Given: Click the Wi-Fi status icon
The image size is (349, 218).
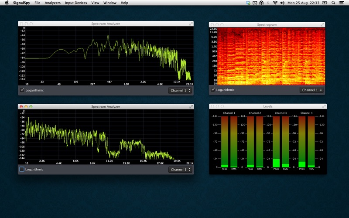Looking at the screenshot, I should click(x=275, y=3).
